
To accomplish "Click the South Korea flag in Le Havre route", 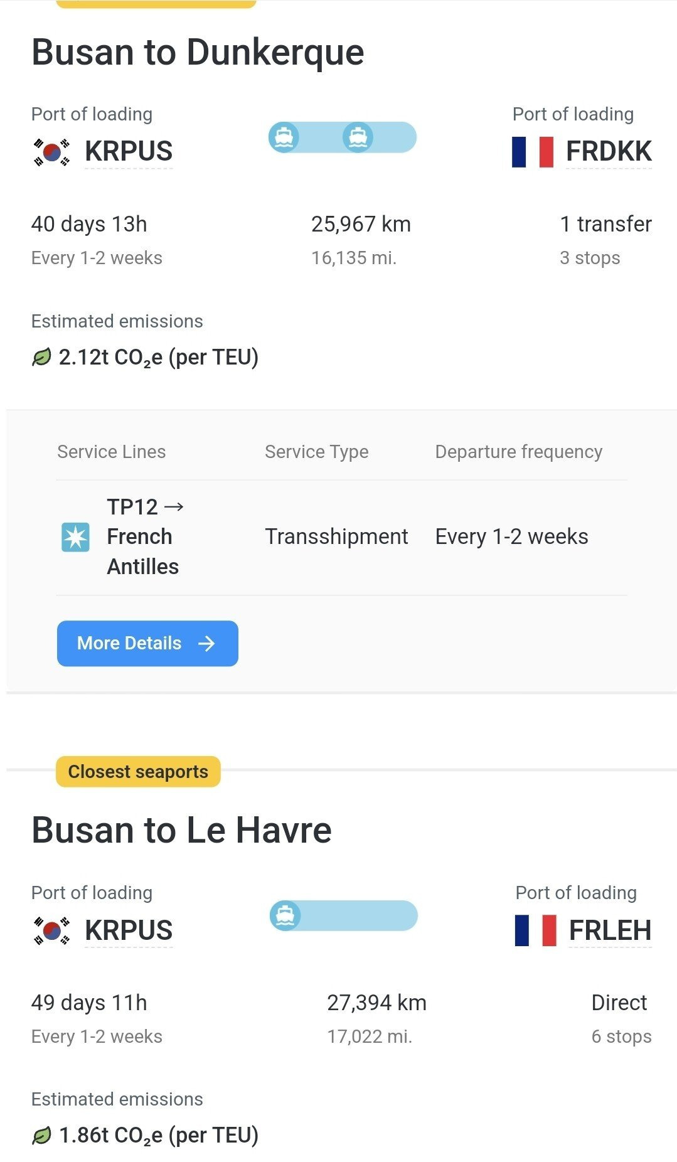I will (x=51, y=930).
